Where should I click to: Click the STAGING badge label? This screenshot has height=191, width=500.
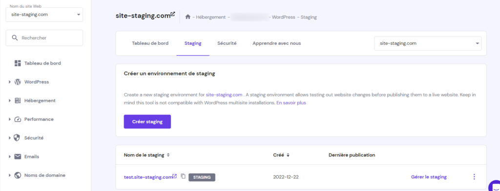tap(202, 177)
